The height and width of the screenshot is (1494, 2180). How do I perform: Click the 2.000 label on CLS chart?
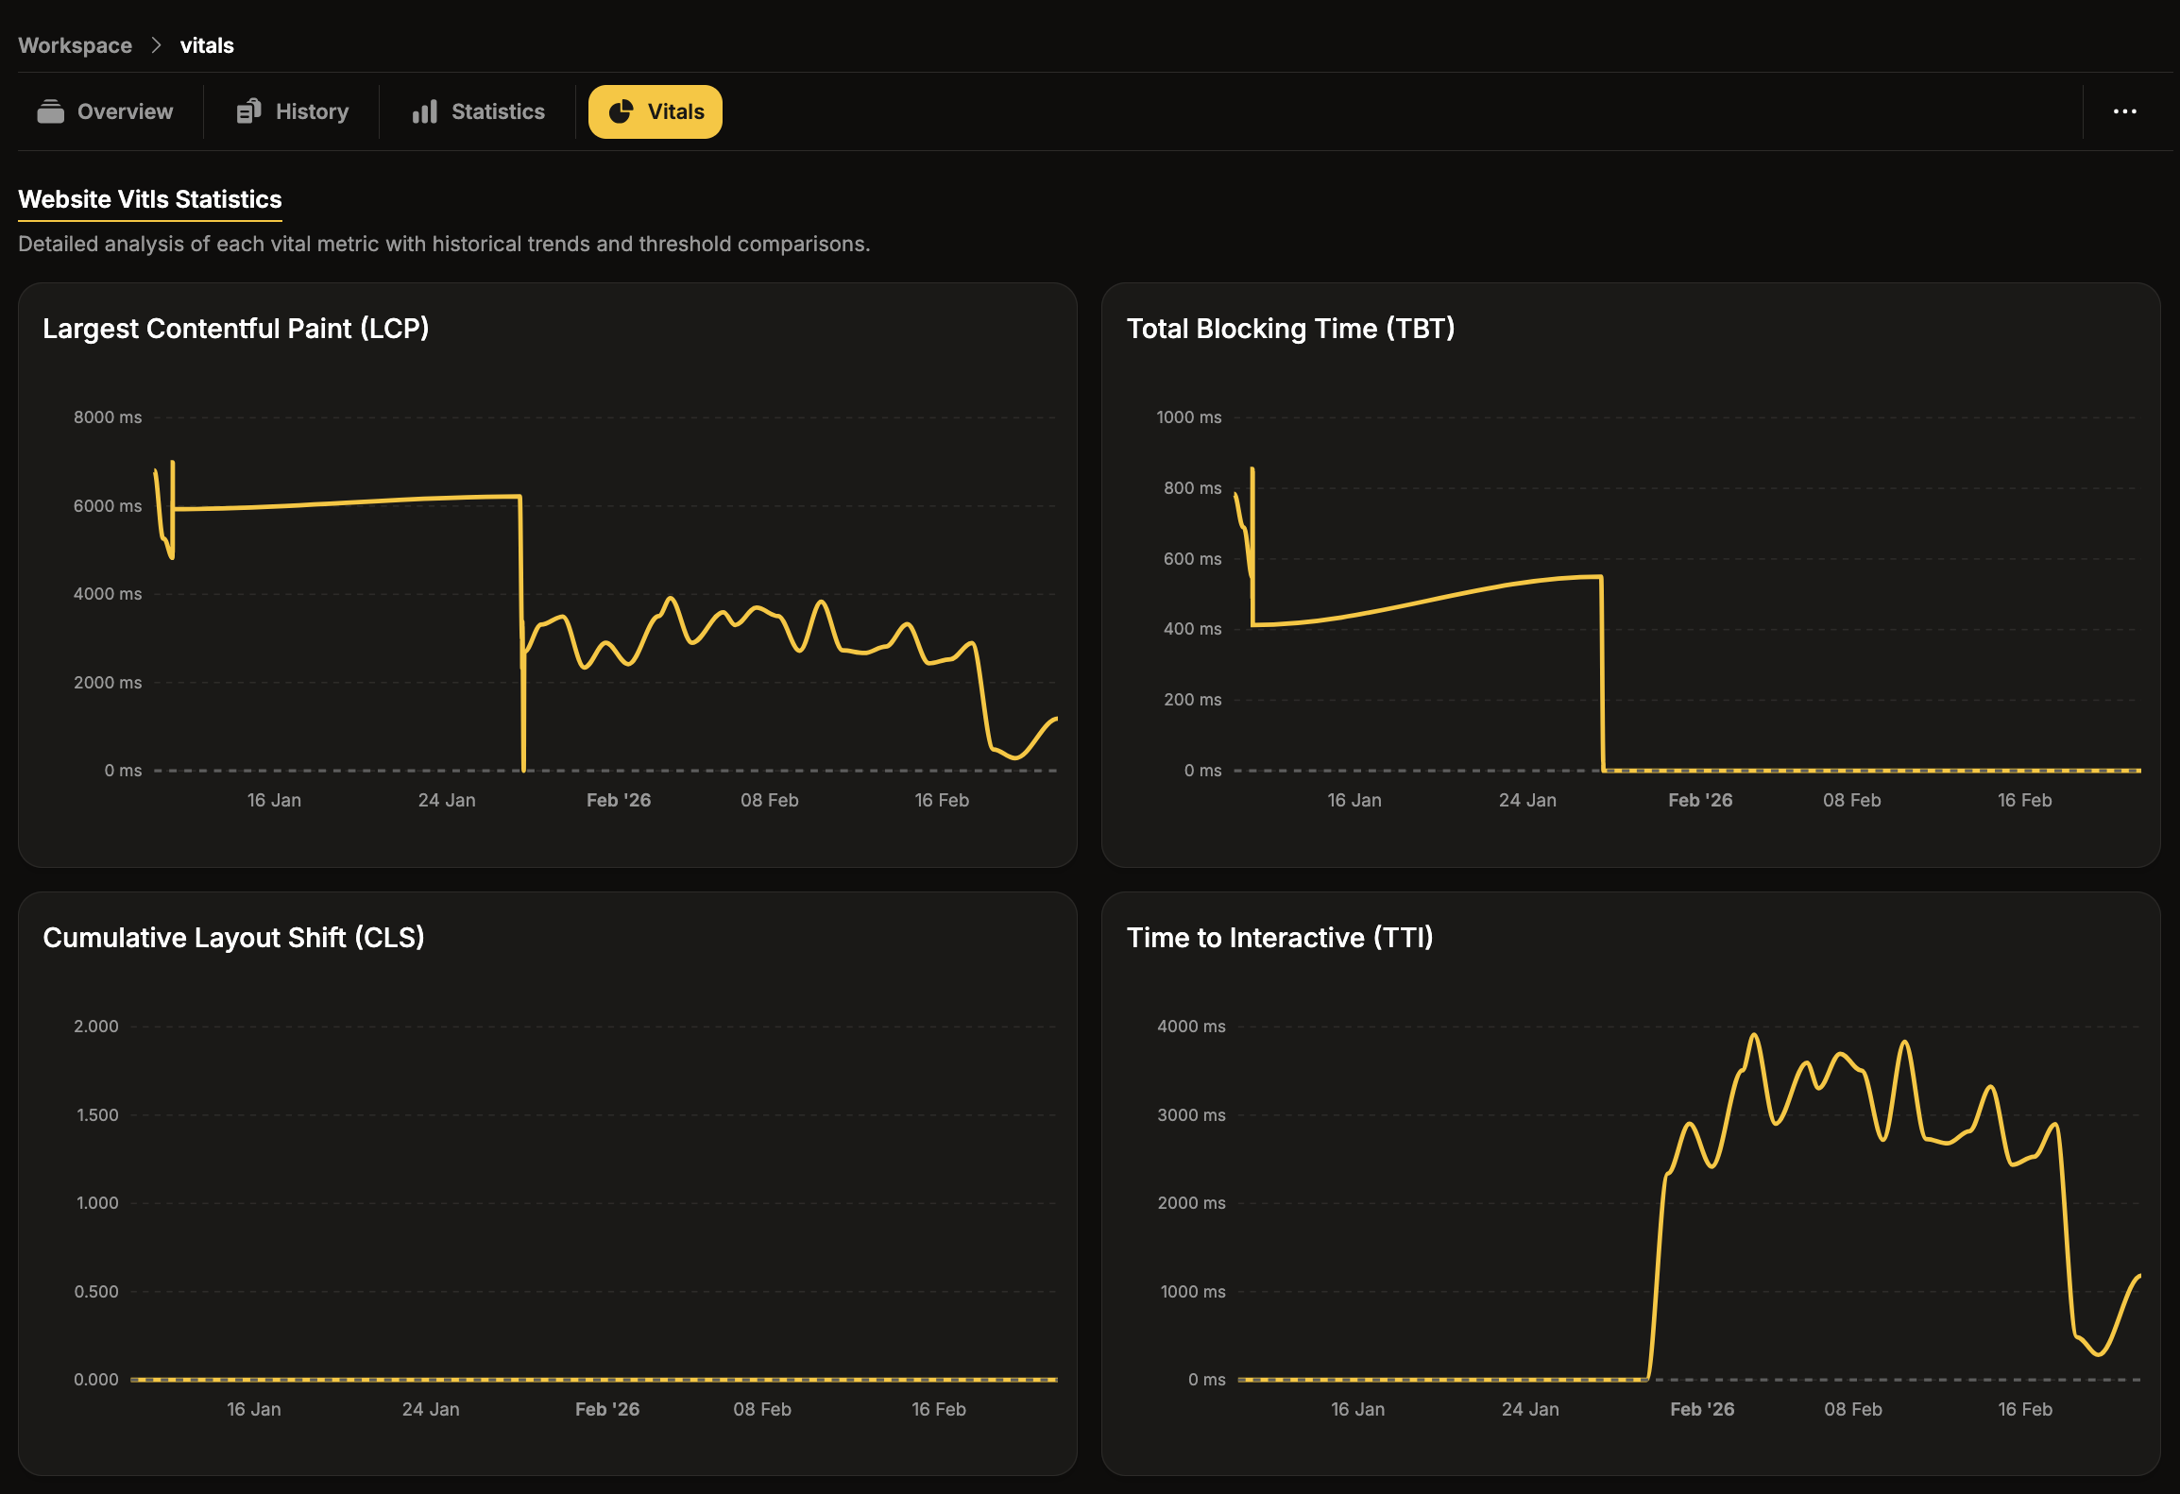pyautogui.click(x=96, y=1027)
